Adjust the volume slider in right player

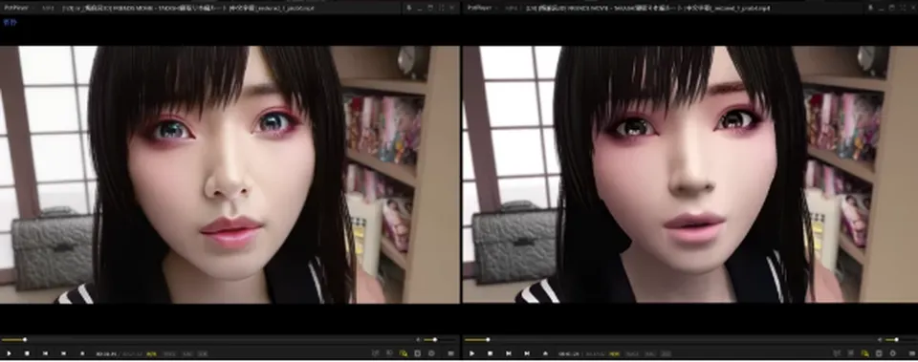(901, 340)
